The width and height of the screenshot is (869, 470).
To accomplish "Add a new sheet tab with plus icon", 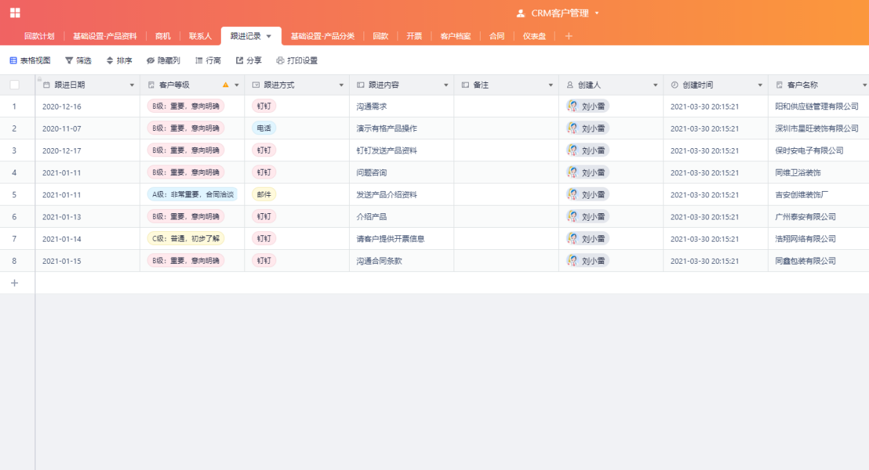I will pyautogui.click(x=568, y=36).
